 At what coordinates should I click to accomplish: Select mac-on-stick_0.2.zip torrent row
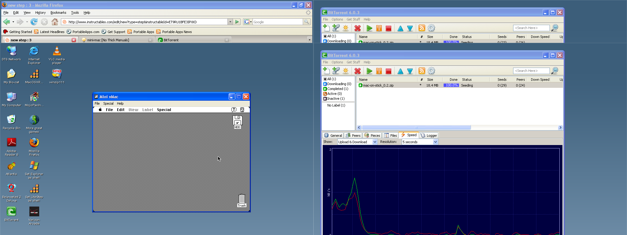459,85
